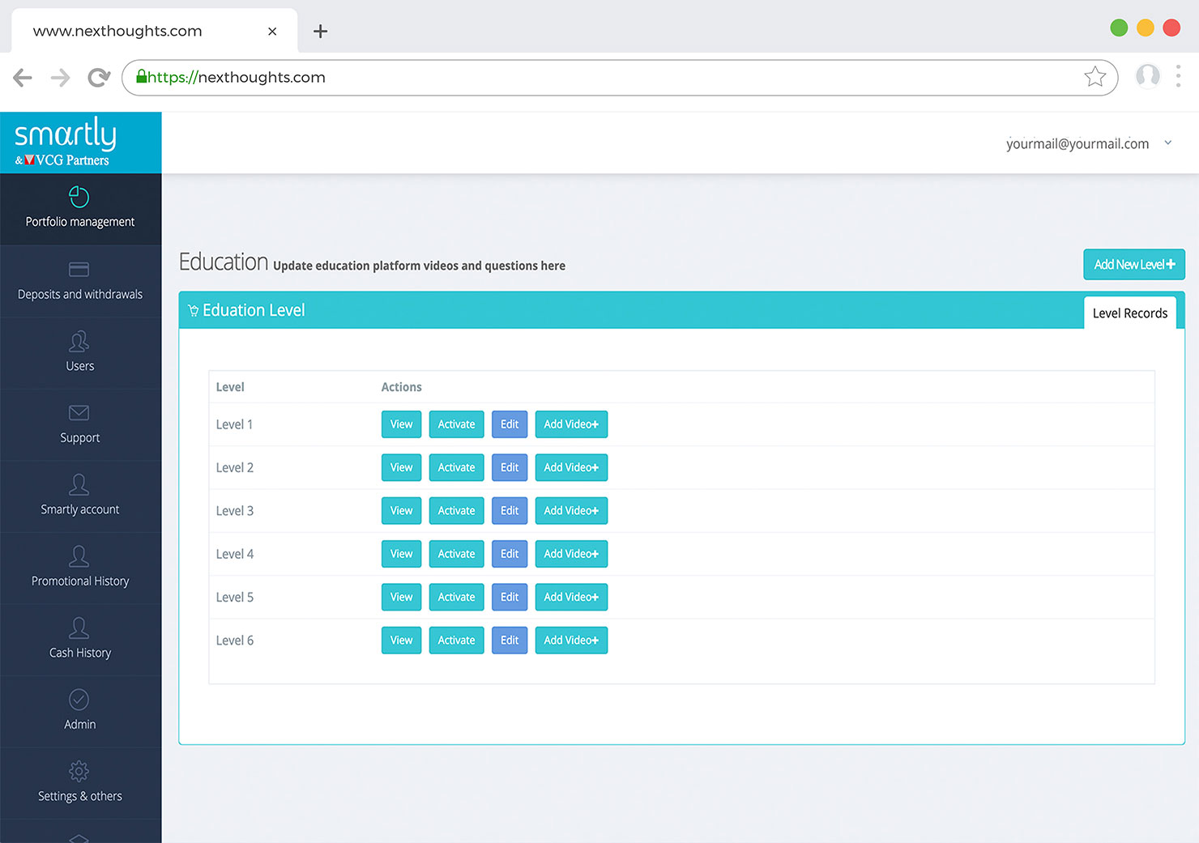Click the Portfolio management pie chart icon
Image resolution: width=1199 pixels, height=843 pixels.
tap(79, 197)
